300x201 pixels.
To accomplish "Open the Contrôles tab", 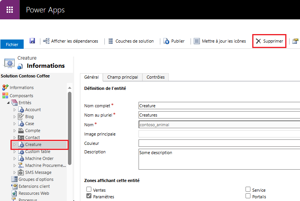I will [155, 77].
